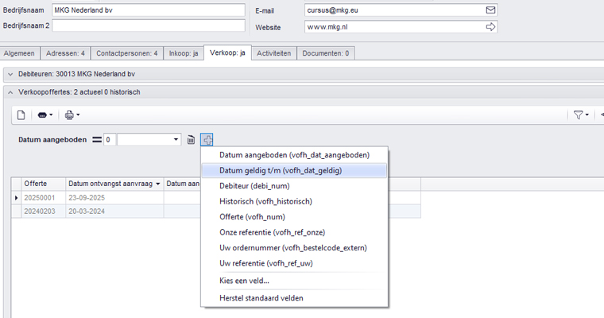This screenshot has width=604, height=318.
Task: Click the equals operator icon for Datum aangeboden
Action: pyautogui.click(x=97, y=140)
